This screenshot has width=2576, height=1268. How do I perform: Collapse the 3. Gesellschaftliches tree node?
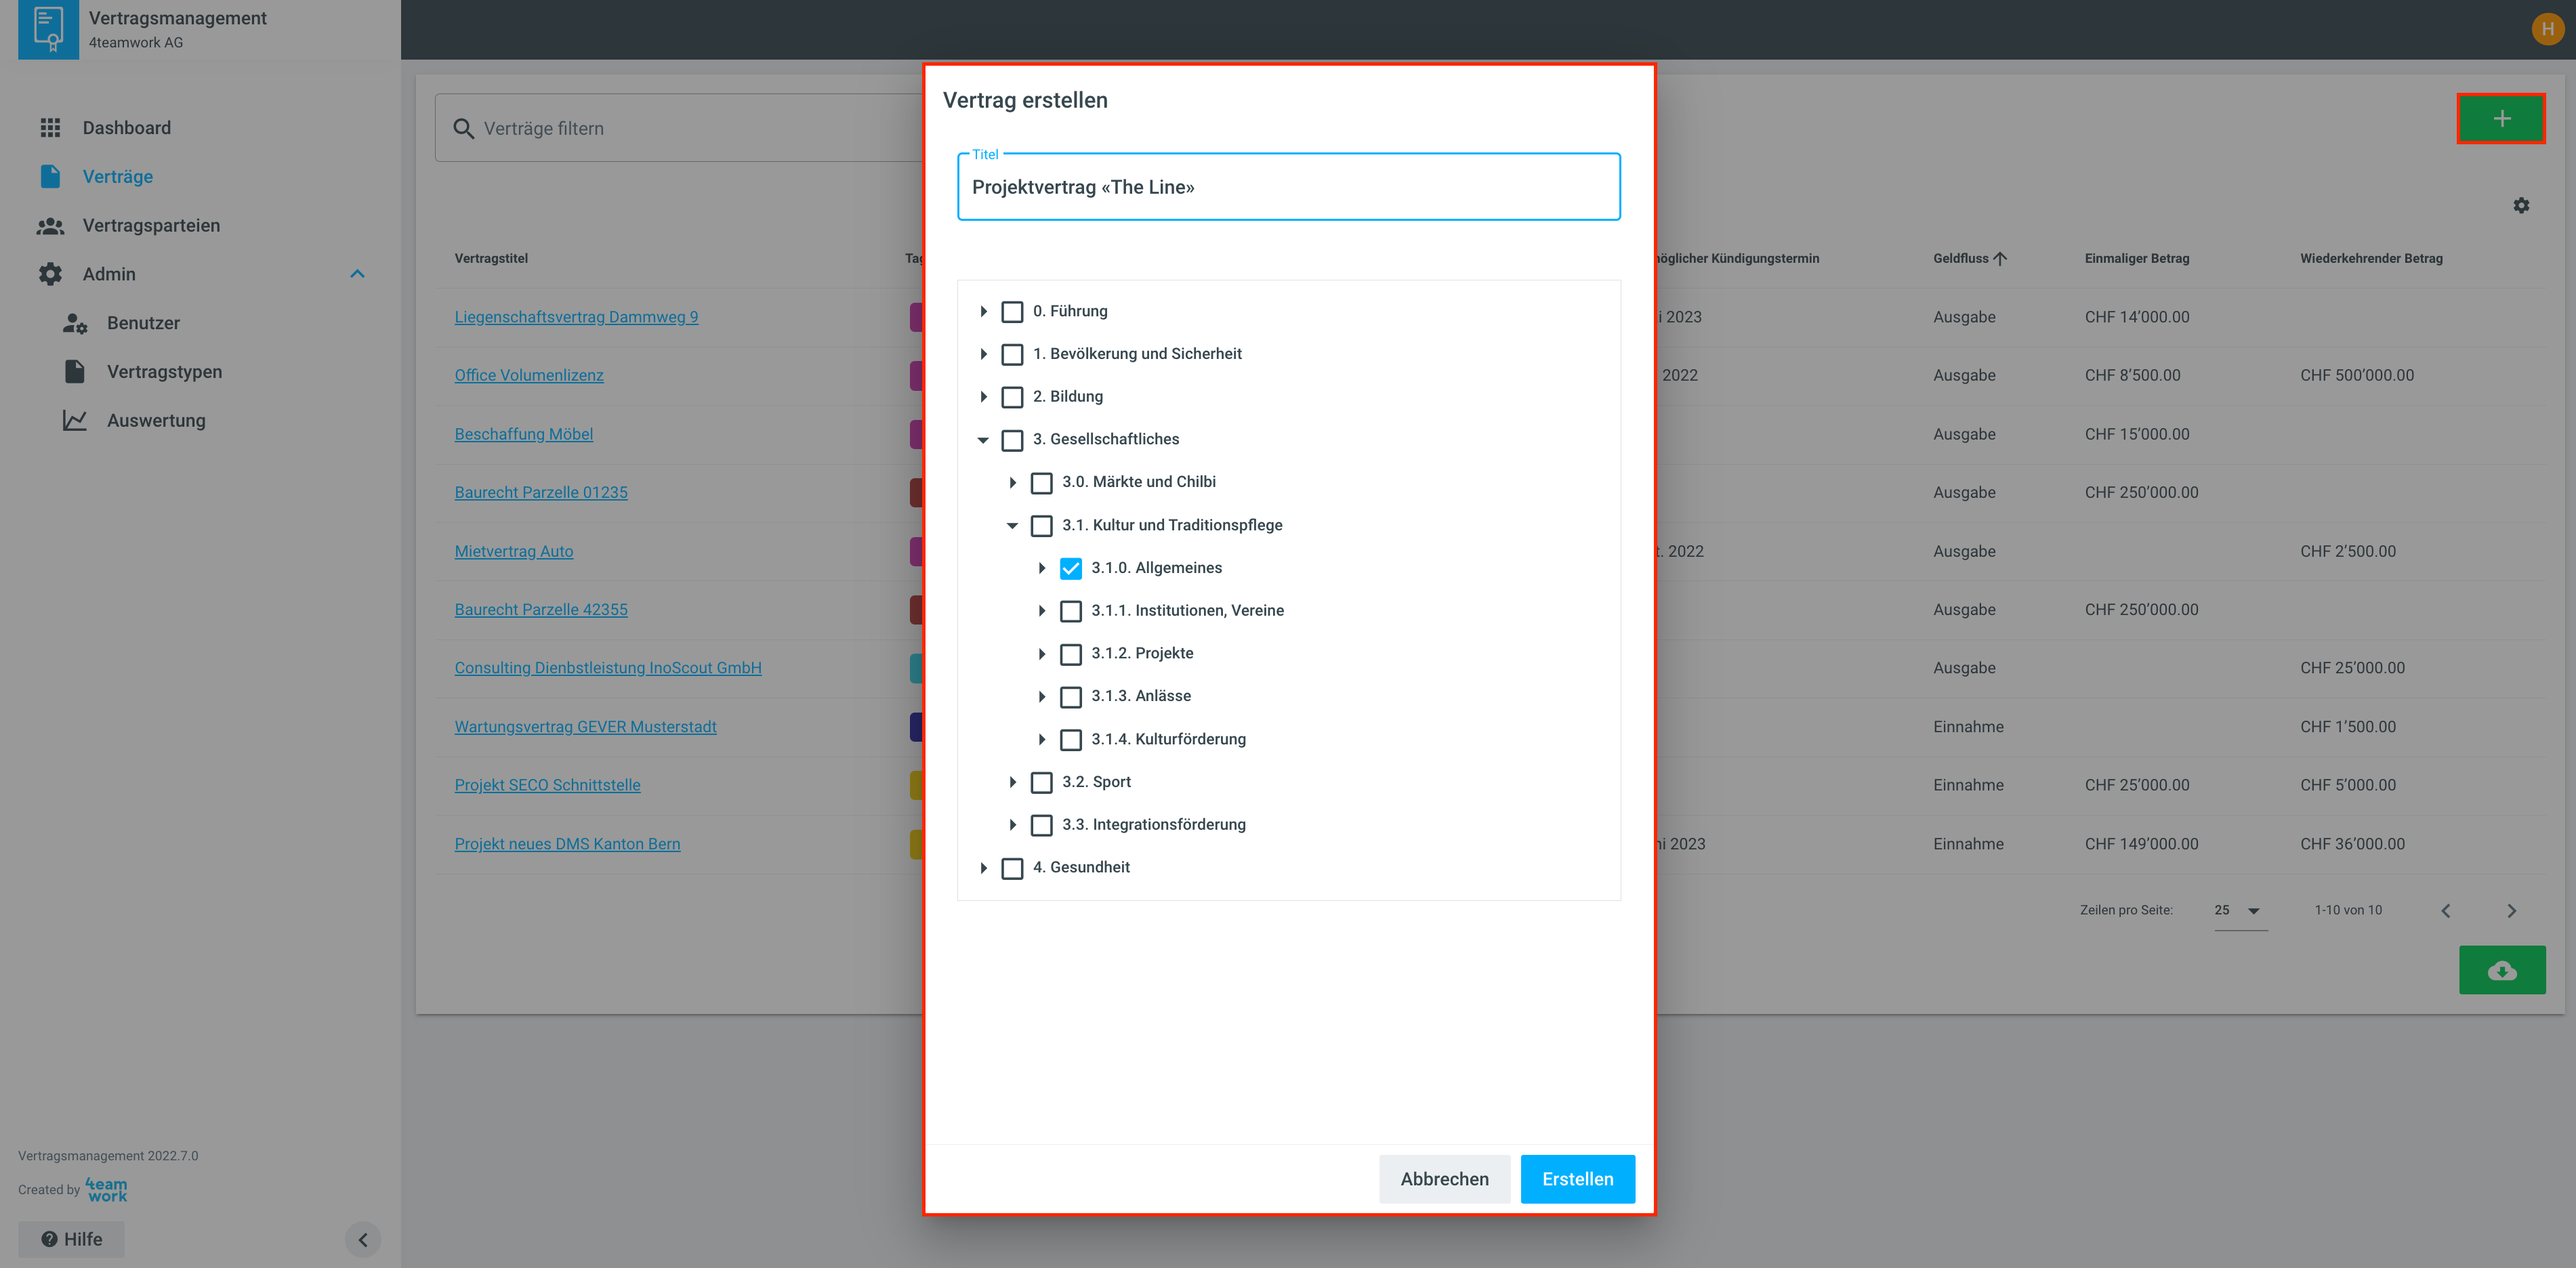pyautogui.click(x=983, y=440)
